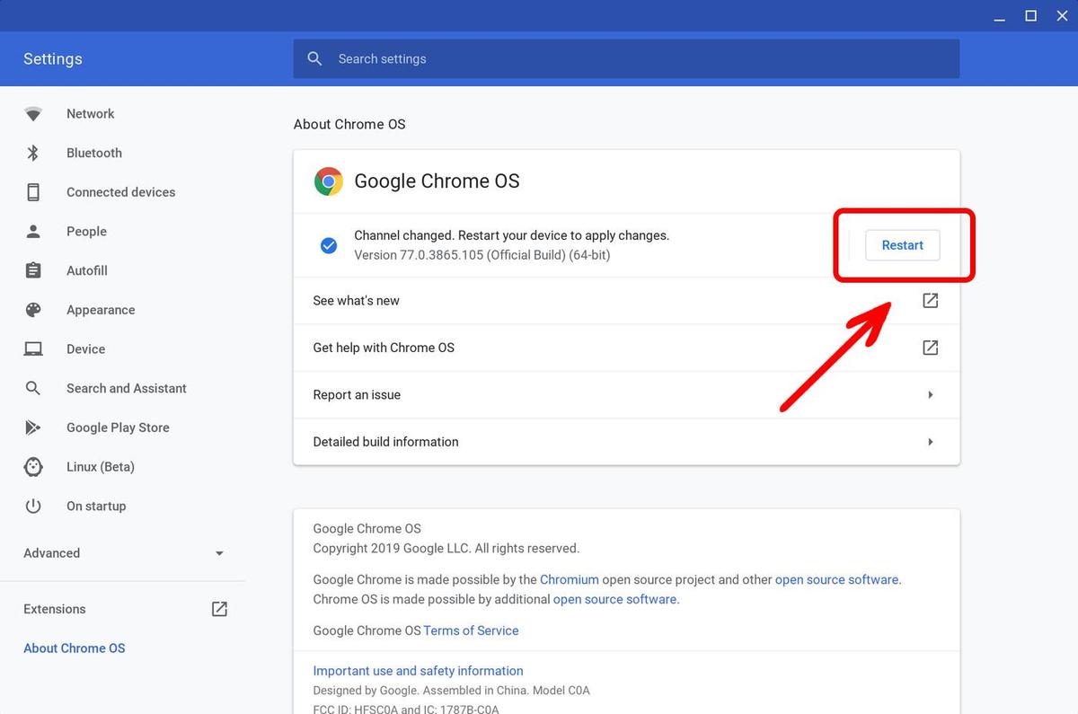1078x714 pixels.
Task: Click the Autofill clipboard icon
Action: [33, 270]
